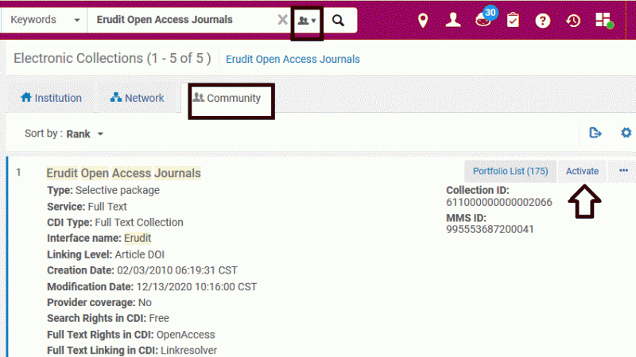The height and width of the screenshot is (357, 636).
Task: Click the Provider coverage: No line
Action: tap(99, 303)
